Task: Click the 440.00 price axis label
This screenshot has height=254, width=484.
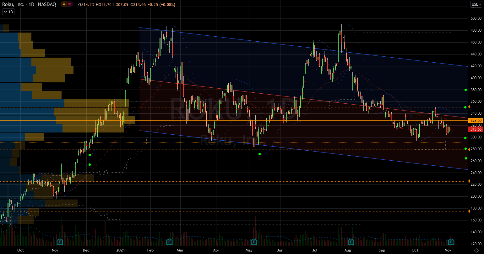Action: coord(476,54)
